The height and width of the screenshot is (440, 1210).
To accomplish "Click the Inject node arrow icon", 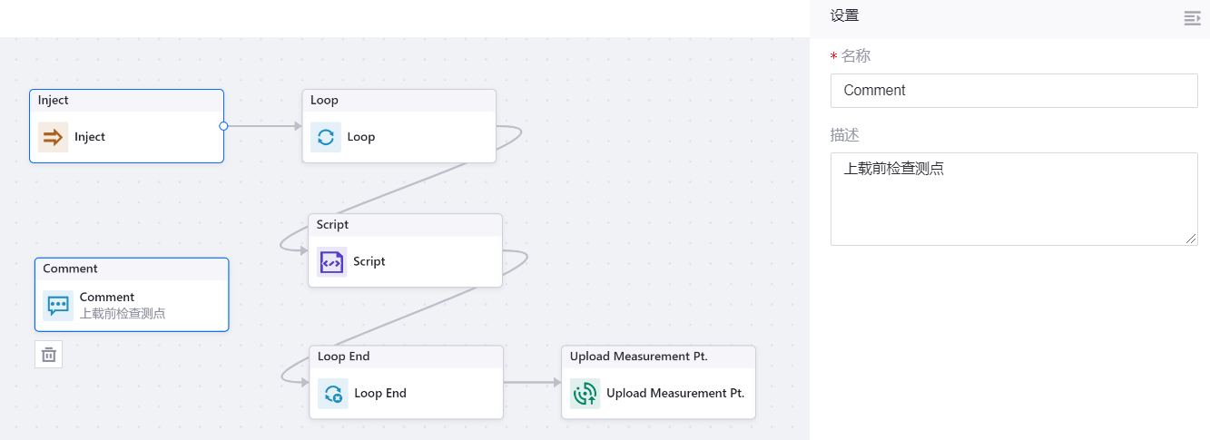I will (54, 137).
